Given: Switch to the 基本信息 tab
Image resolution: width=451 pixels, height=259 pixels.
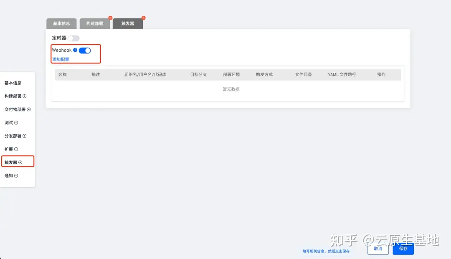Looking at the screenshot, I should tap(61, 23).
